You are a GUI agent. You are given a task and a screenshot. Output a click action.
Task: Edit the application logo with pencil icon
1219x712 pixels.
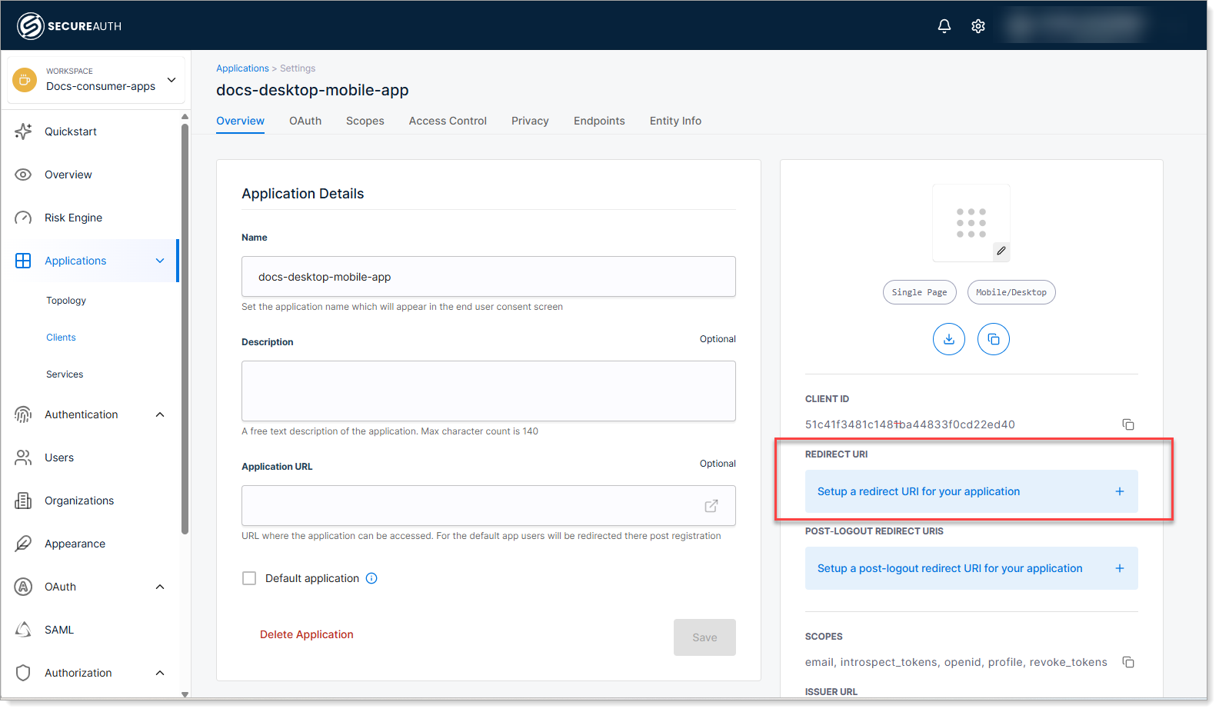[1001, 251]
